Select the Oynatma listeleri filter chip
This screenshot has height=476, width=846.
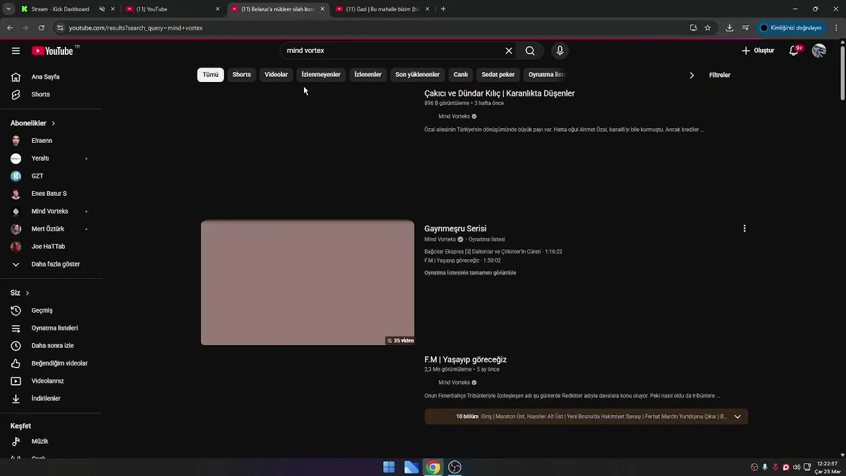click(546, 75)
